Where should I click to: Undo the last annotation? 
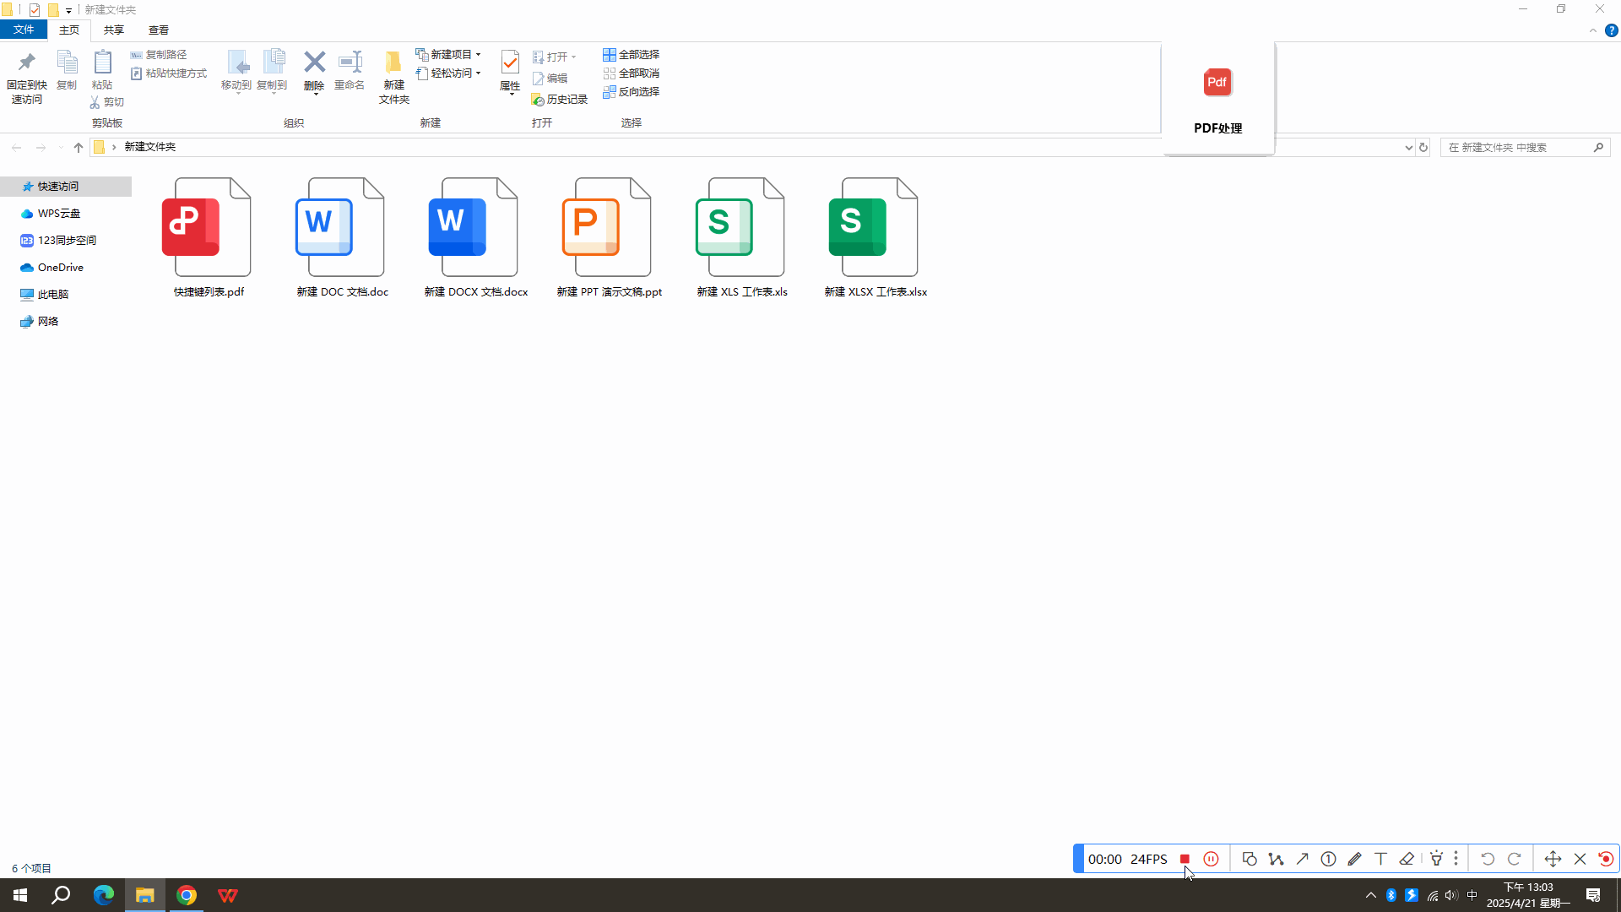coord(1488,859)
